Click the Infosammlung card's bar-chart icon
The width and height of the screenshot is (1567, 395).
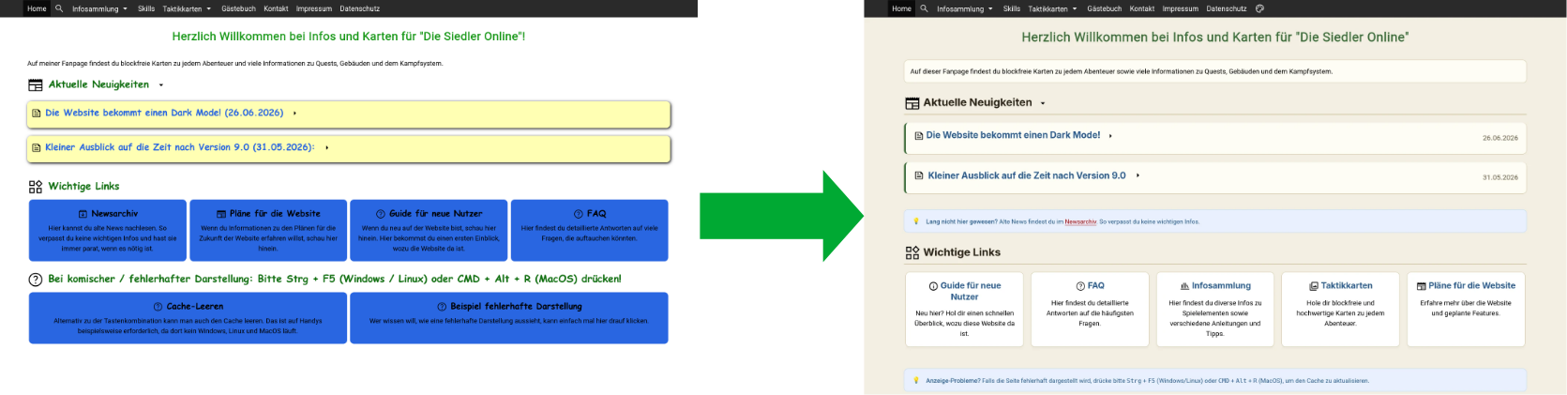click(x=1184, y=286)
